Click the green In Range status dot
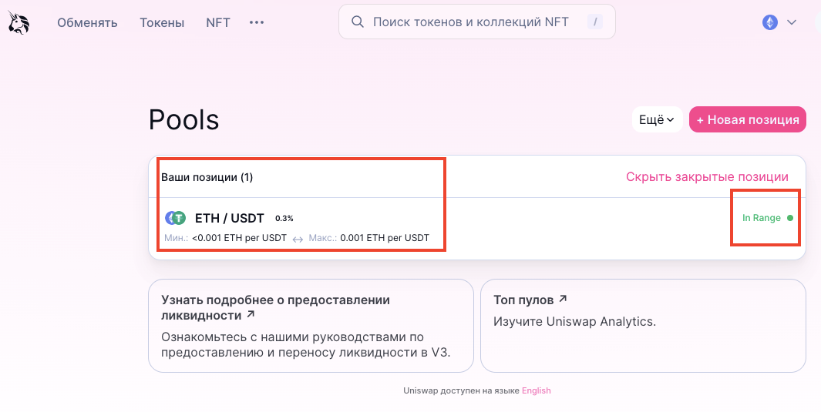The image size is (821, 412). 790,218
